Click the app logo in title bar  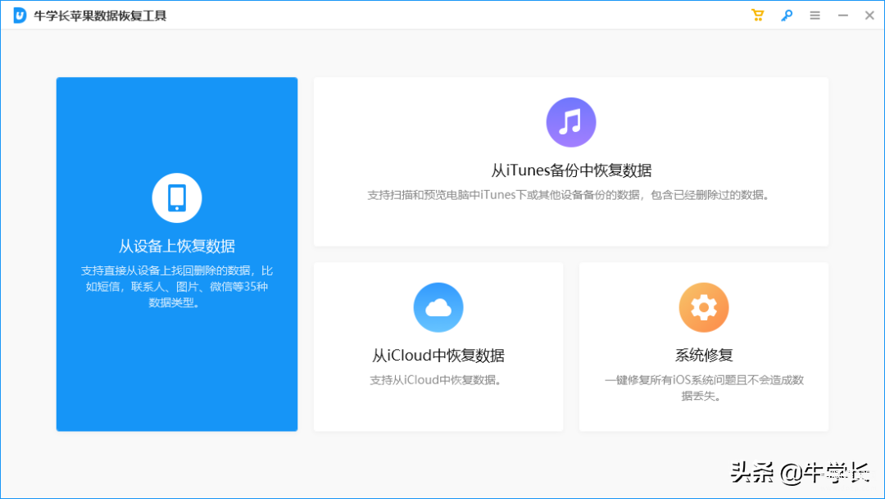pyautogui.click(x=20, y=16)
